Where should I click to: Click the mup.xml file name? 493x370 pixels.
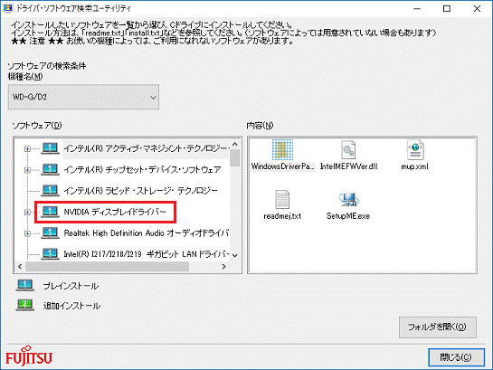(414, 166)
